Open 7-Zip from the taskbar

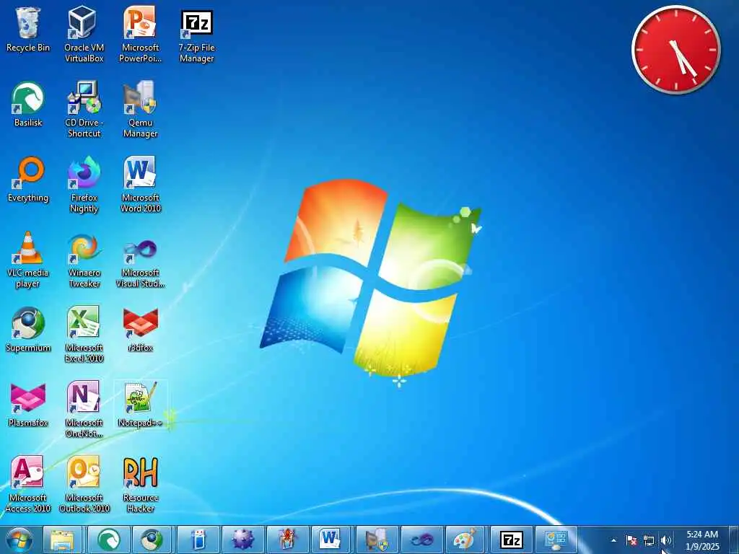click(x=510, y=540)
